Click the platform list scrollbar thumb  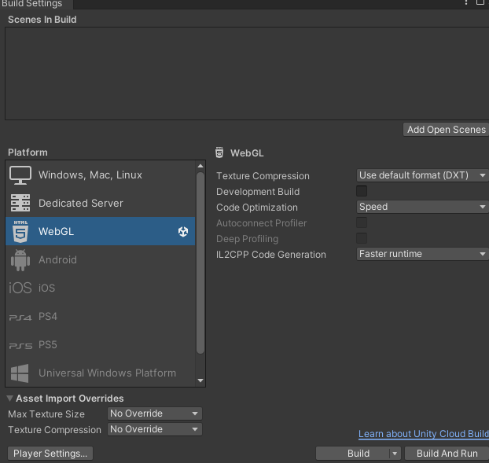pos(200,263)
